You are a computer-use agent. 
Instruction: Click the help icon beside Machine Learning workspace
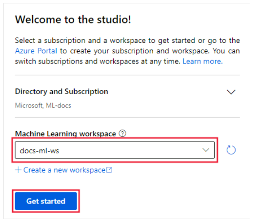pos(122,133)
